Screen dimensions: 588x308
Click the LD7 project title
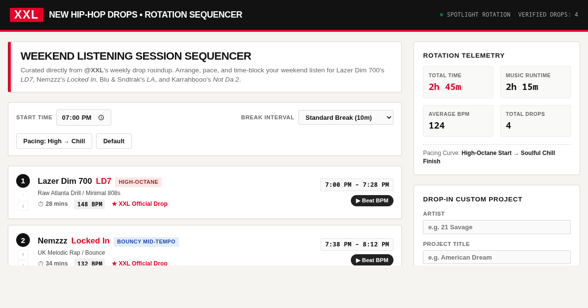[104, 181]
